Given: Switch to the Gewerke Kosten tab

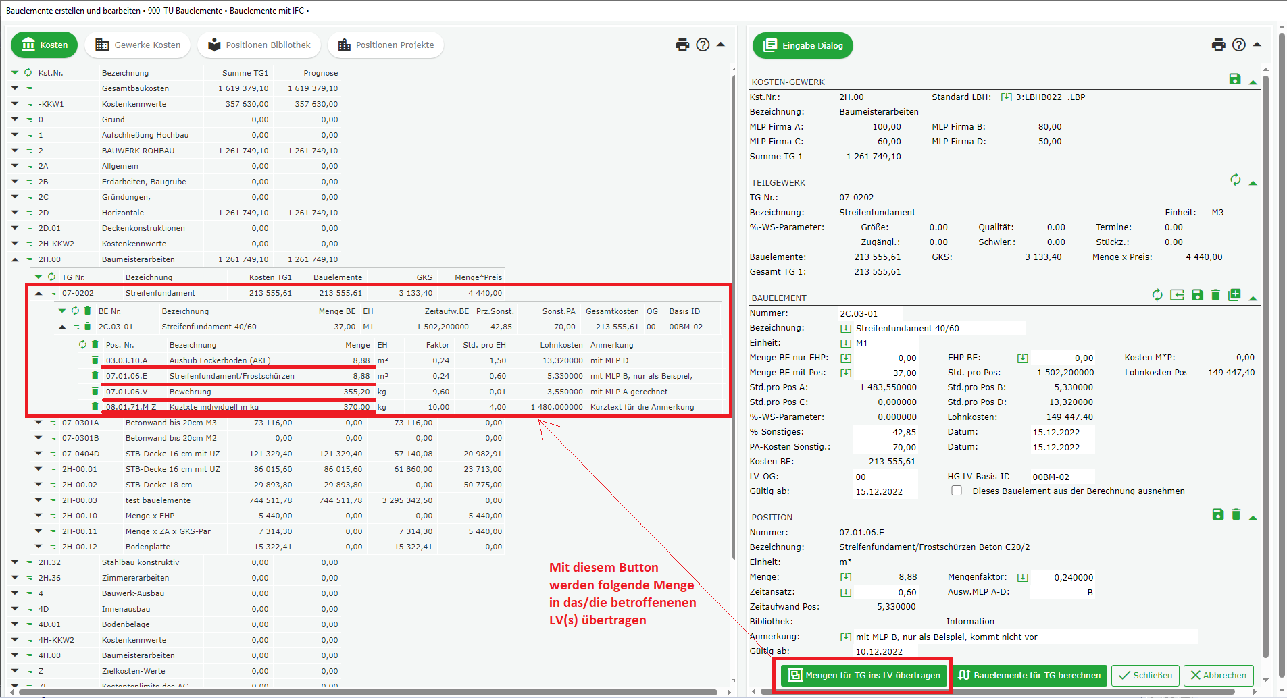Looking at the screenshot, I should [138, 45].
